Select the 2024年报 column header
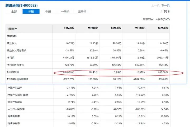This screenshot has width=190, height=127. click(x=70, y=28)
